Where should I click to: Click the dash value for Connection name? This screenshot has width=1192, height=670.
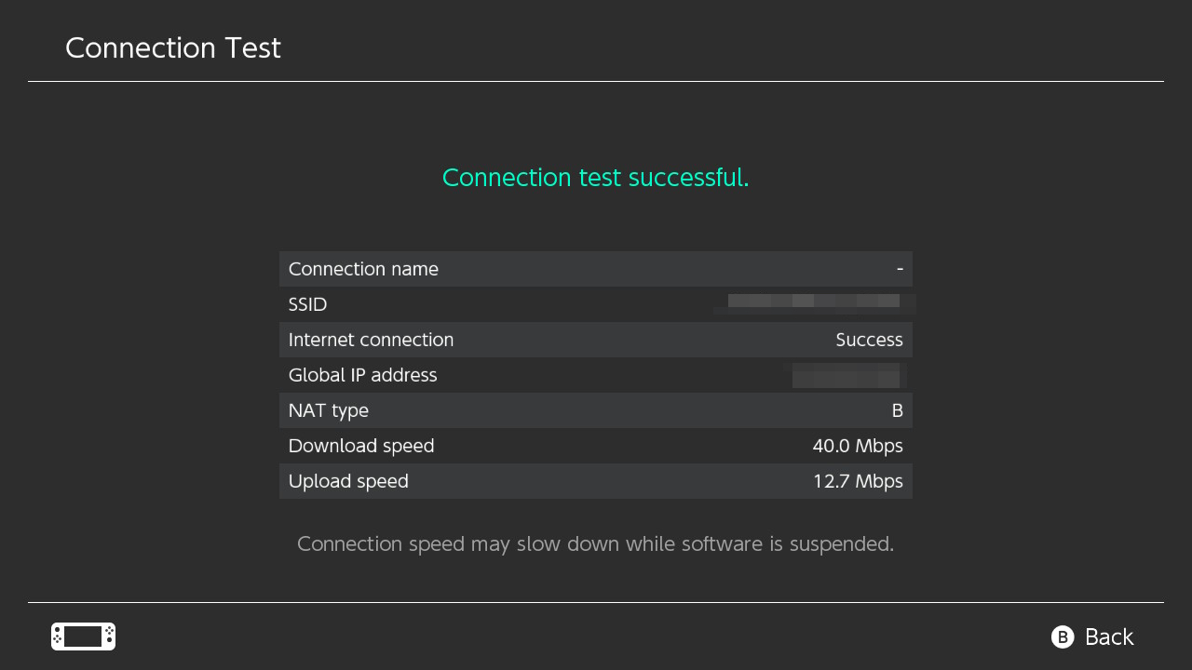point(900,269)
